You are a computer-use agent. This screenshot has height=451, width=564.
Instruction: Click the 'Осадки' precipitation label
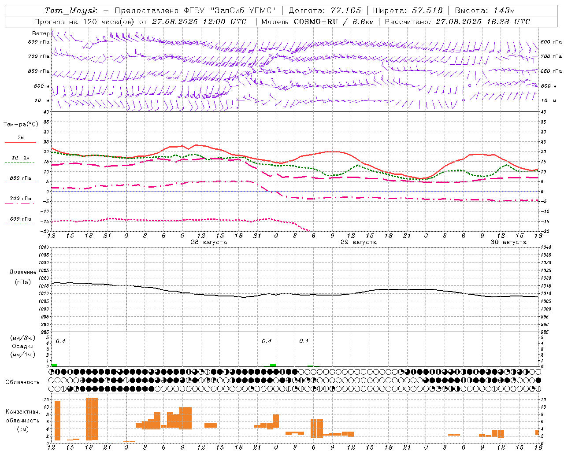point(23,346)
